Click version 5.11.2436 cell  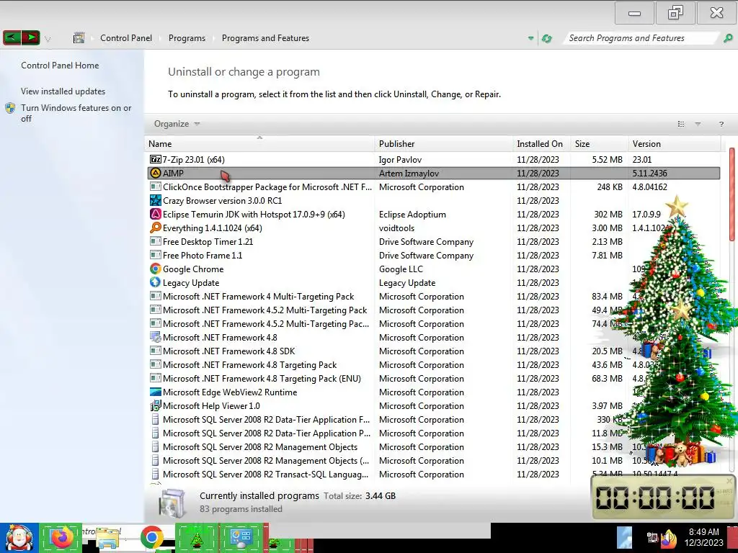649,173
